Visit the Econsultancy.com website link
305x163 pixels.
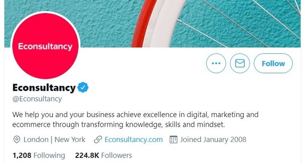point(134,140)
